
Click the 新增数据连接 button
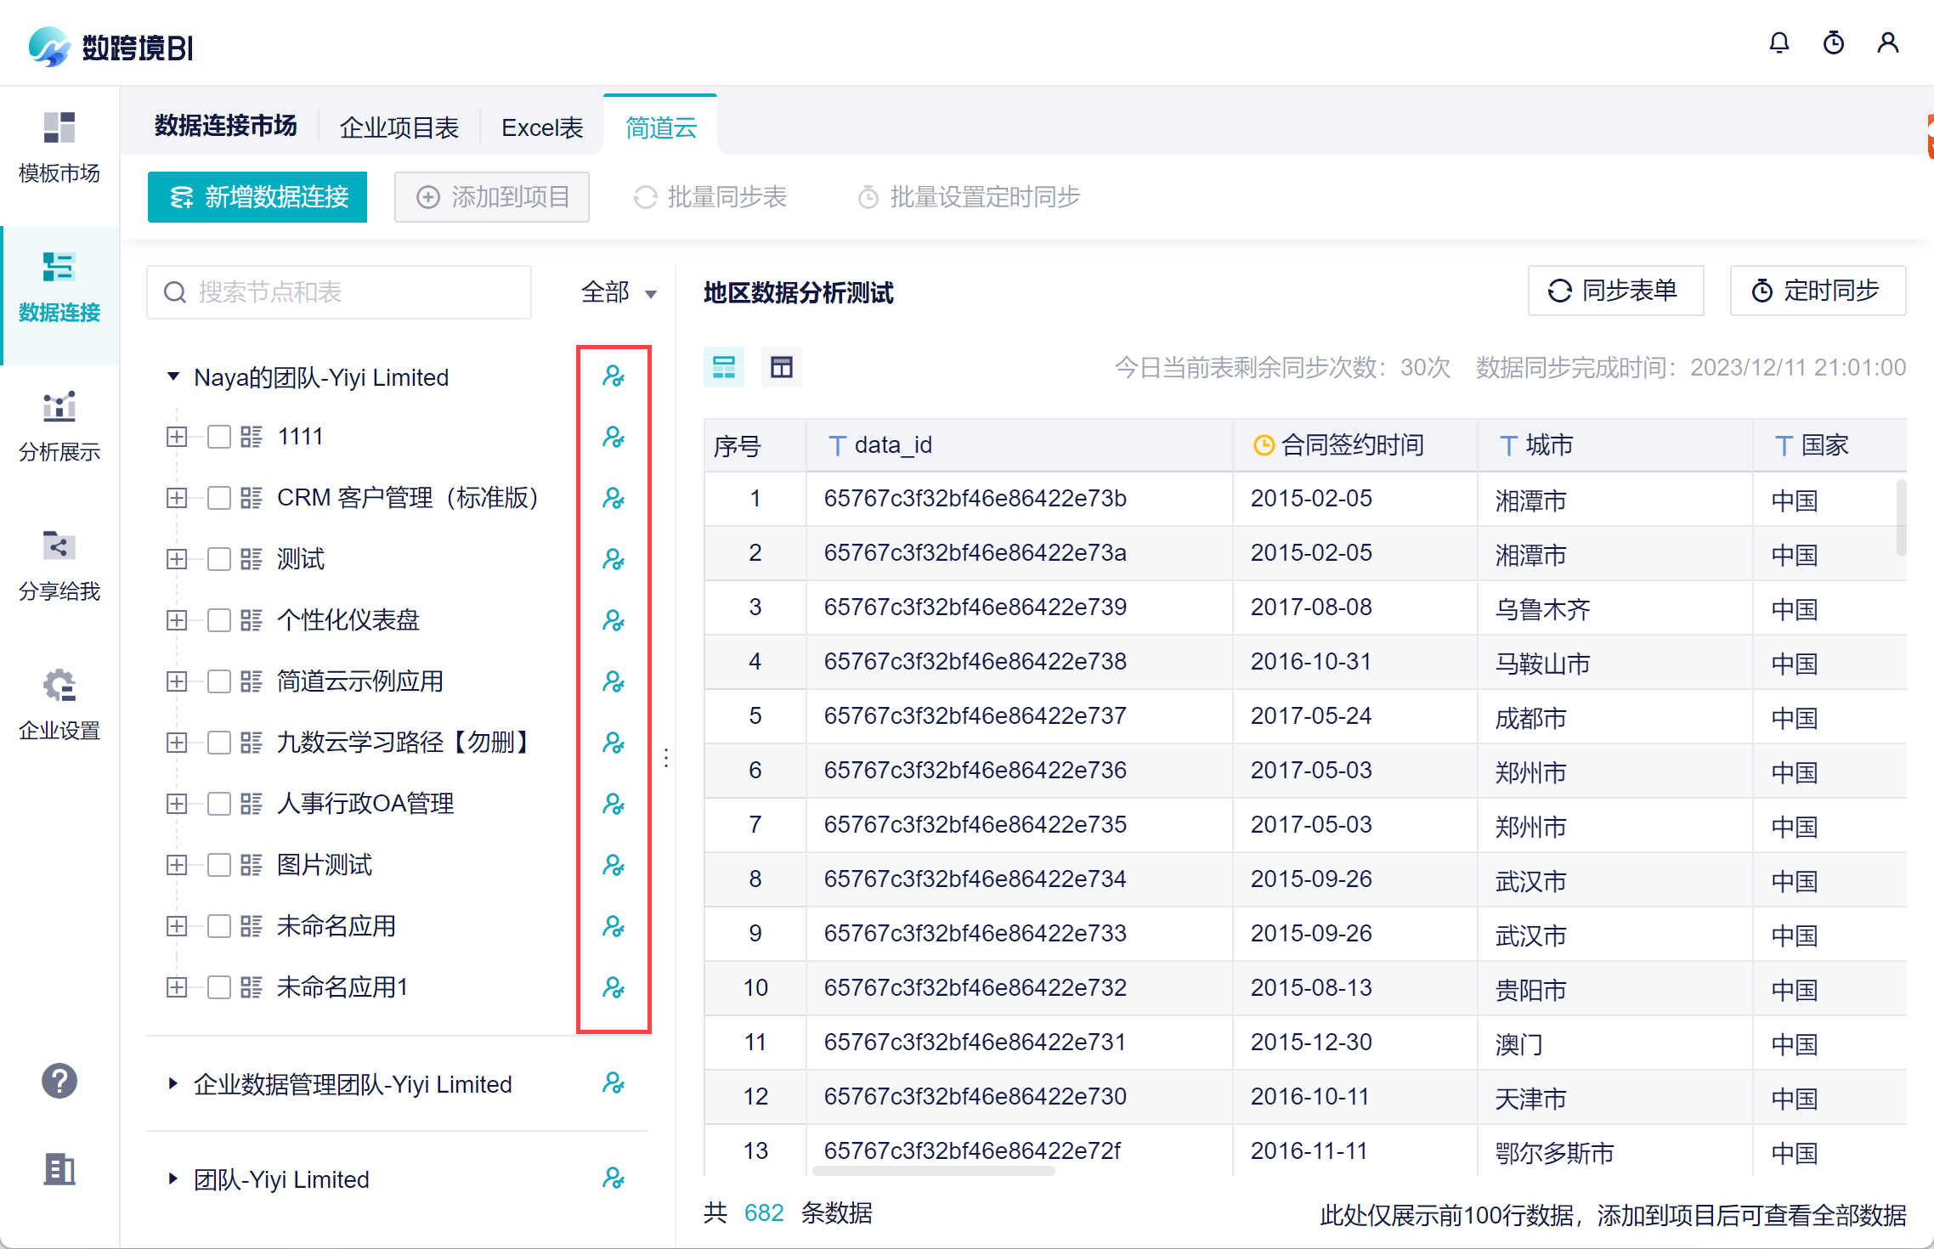tap(257, 197)
